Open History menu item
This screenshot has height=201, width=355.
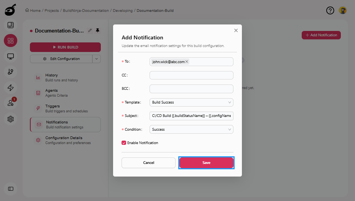pos(65,77)
